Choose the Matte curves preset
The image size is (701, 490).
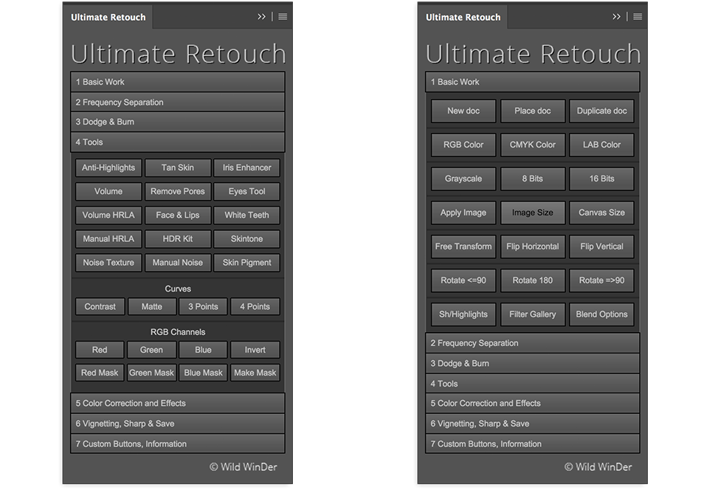click(x=151, y=306)
